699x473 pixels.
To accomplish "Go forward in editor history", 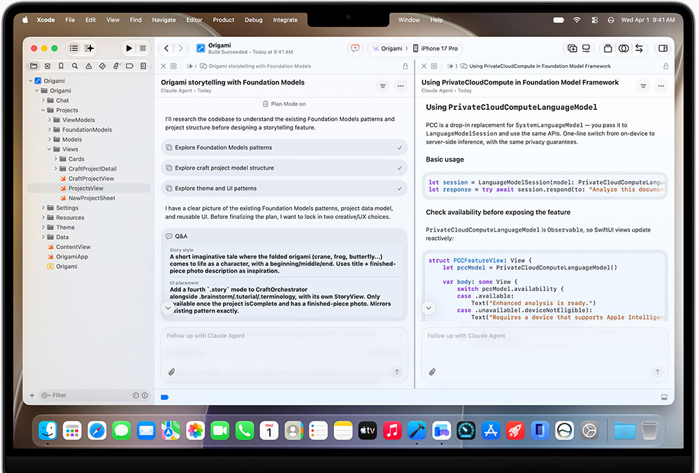I will pos(180,48).
